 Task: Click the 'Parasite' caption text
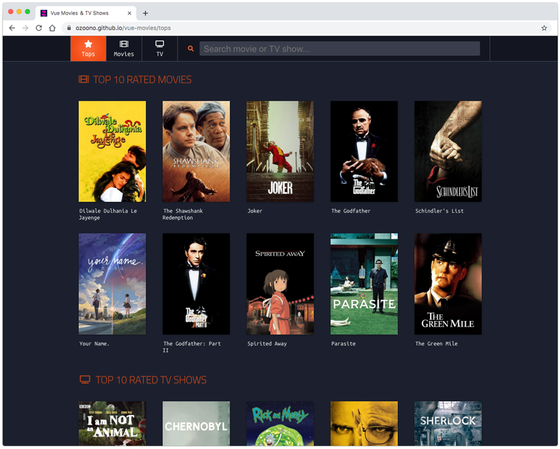click(343, 343)
